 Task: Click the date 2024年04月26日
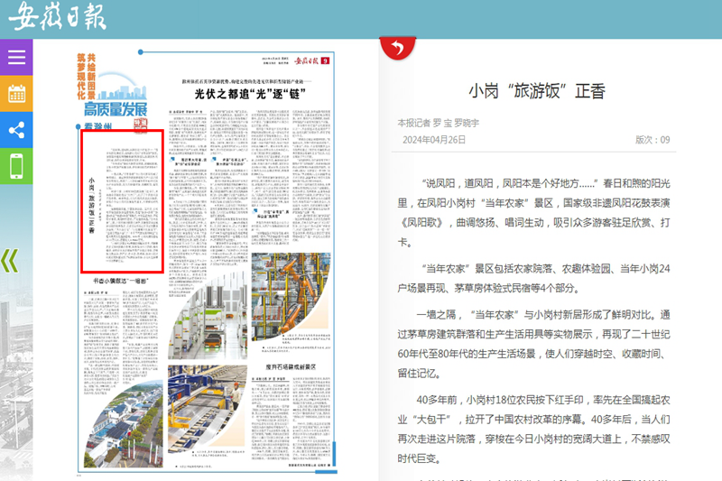(x=434, y=140)
